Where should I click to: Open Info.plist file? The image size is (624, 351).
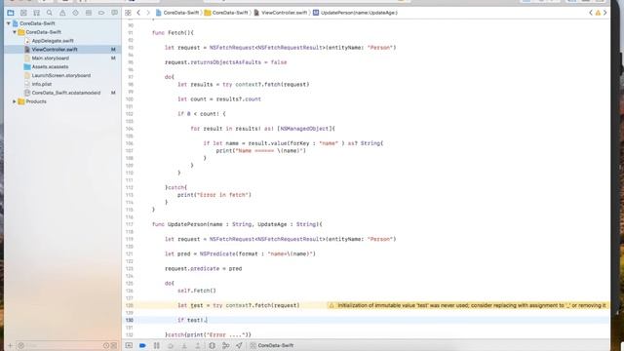[x=41, y=84]
